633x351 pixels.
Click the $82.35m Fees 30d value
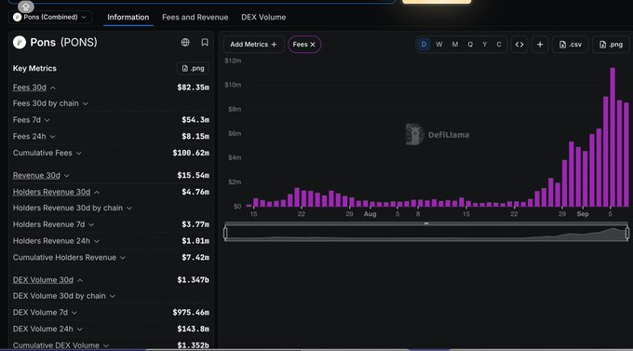(193, 88)
